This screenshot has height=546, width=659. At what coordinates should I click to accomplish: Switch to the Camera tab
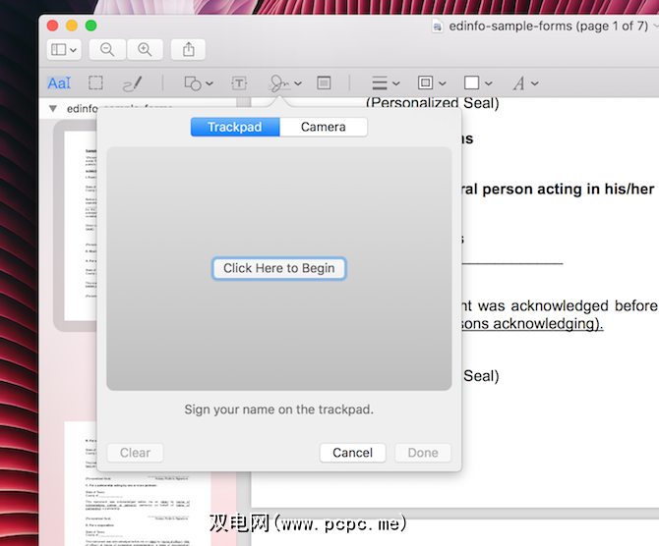tap(324, 127)
